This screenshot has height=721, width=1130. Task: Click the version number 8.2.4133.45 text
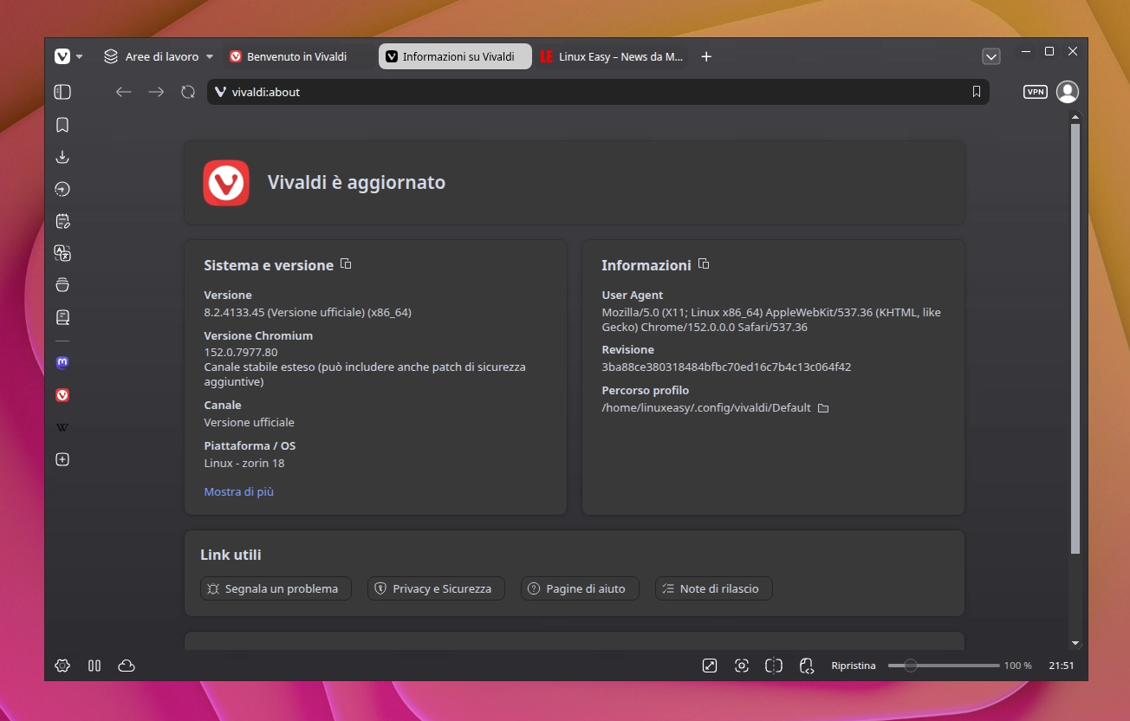point(308,313)
